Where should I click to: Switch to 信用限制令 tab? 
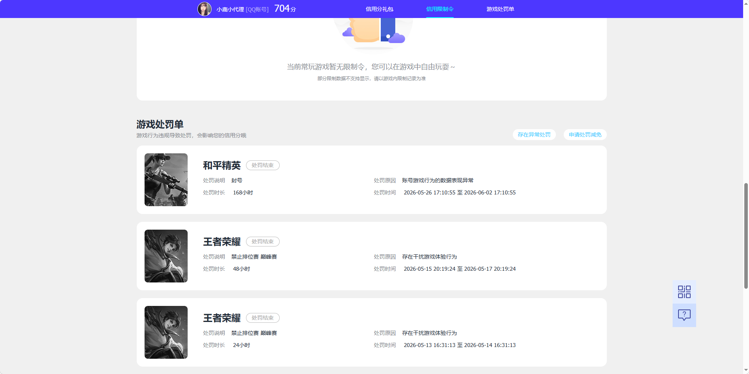[440, 9]
